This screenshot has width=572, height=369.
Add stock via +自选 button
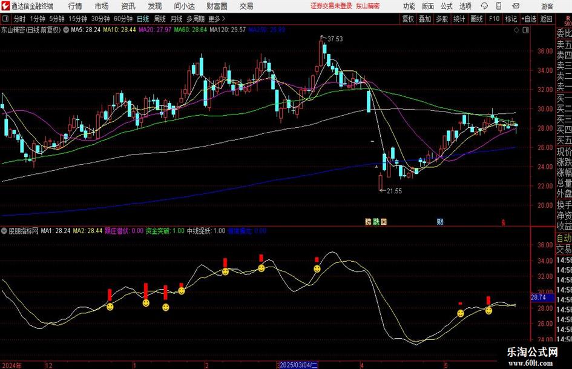click(528, 19)
